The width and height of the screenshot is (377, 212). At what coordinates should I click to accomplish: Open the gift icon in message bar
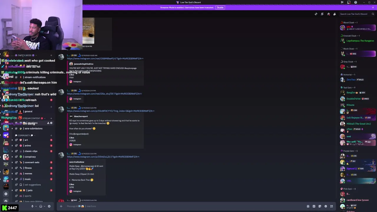pos(308,206)
